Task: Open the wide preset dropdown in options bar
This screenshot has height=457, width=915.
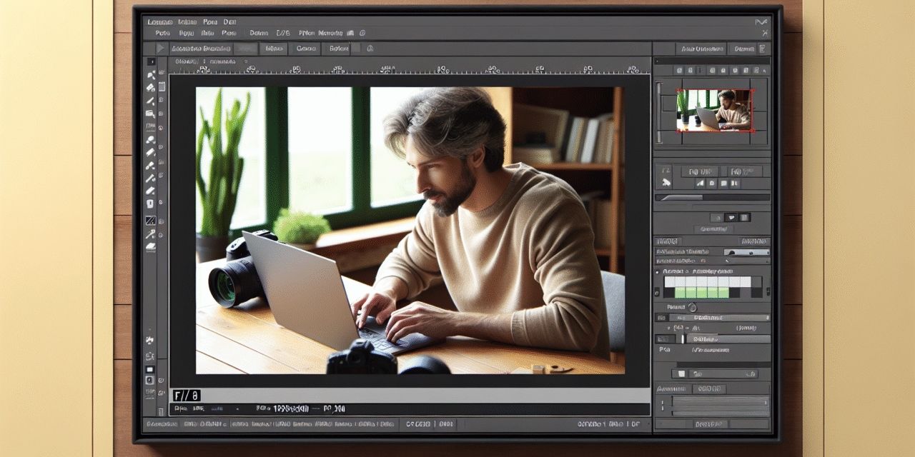Action: pos(201,49)
